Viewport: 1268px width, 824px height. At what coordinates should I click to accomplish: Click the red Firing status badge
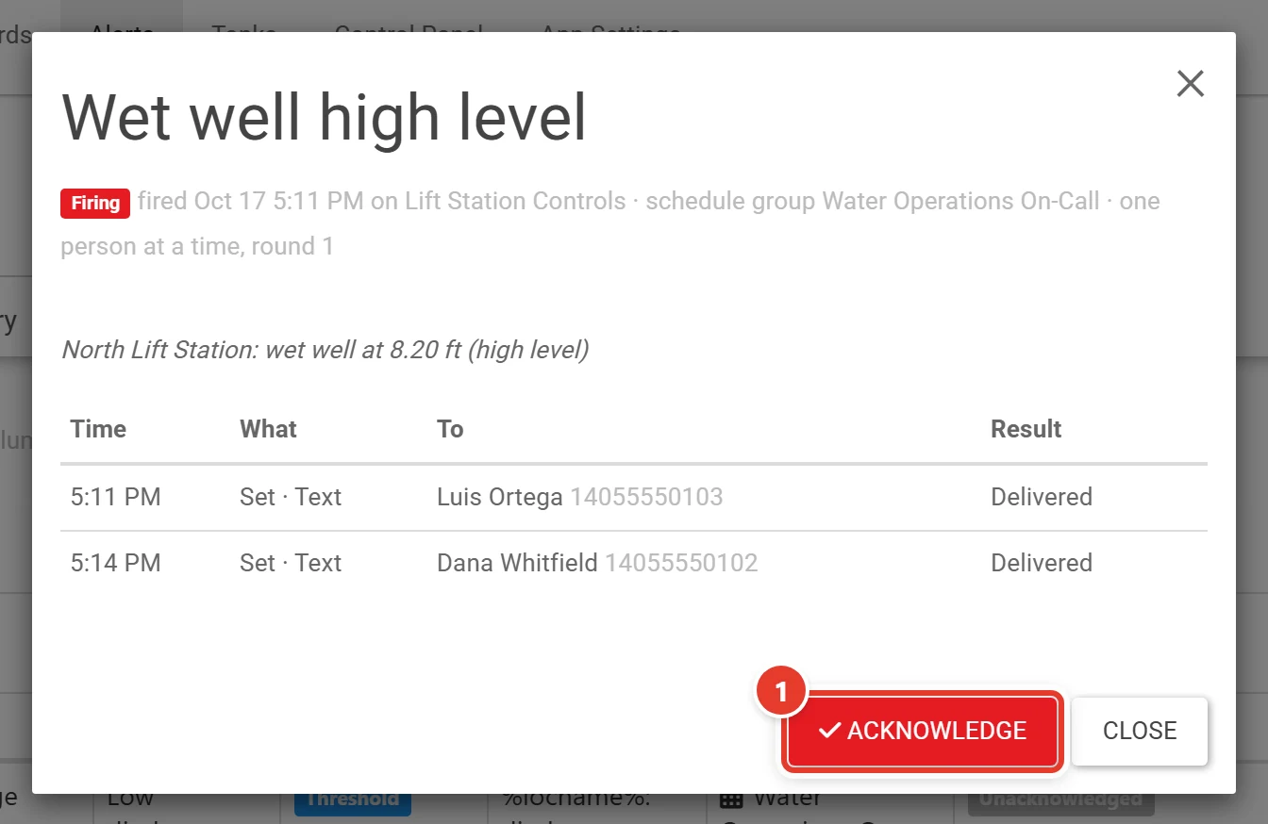pos(95,203)
